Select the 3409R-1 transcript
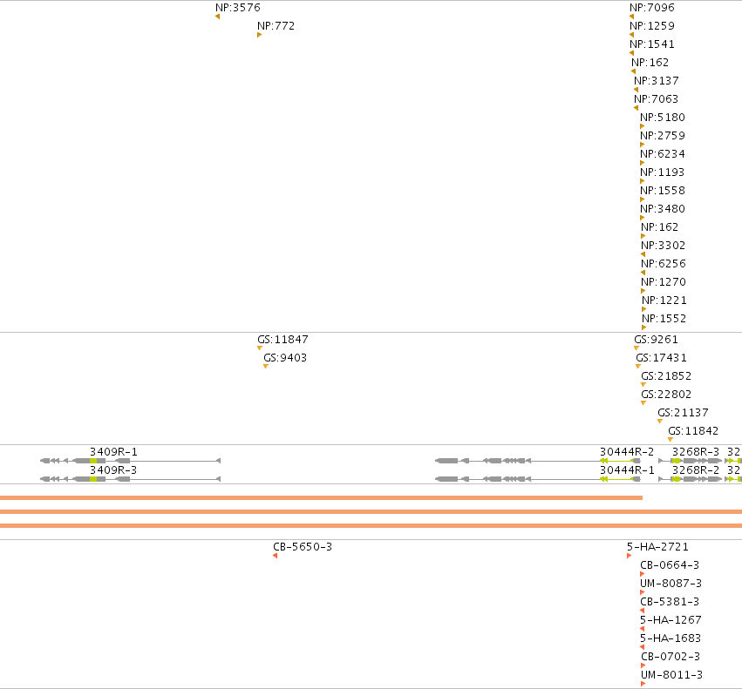The image size is (742, 689). (130, 461)
